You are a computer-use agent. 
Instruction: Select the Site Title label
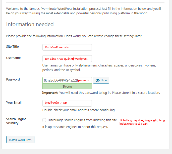point(12,47)
